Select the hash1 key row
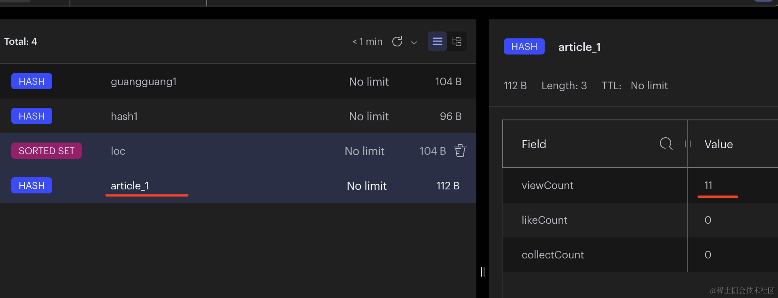Image resolution: width=778 pixels, height=298 pixels. [x=124, y=116]
